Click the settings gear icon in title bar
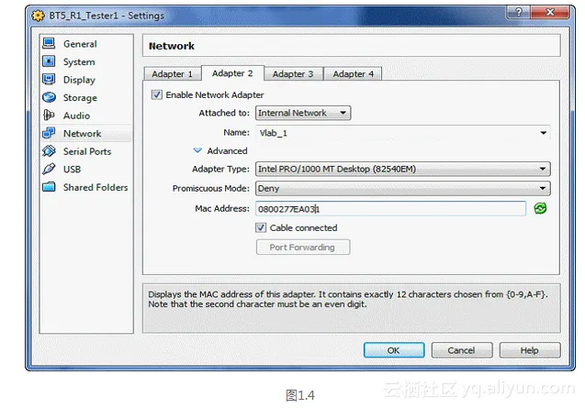The width and height of the screenshot is (585, 408). 38,16
